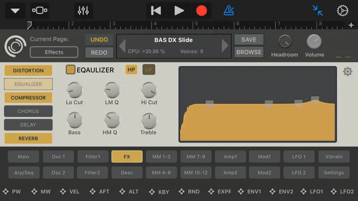This screenshot has height=201, width=358.
Task: Open the MM 7-9 tab
Action: pyautogui.click(x=196, y=157)
